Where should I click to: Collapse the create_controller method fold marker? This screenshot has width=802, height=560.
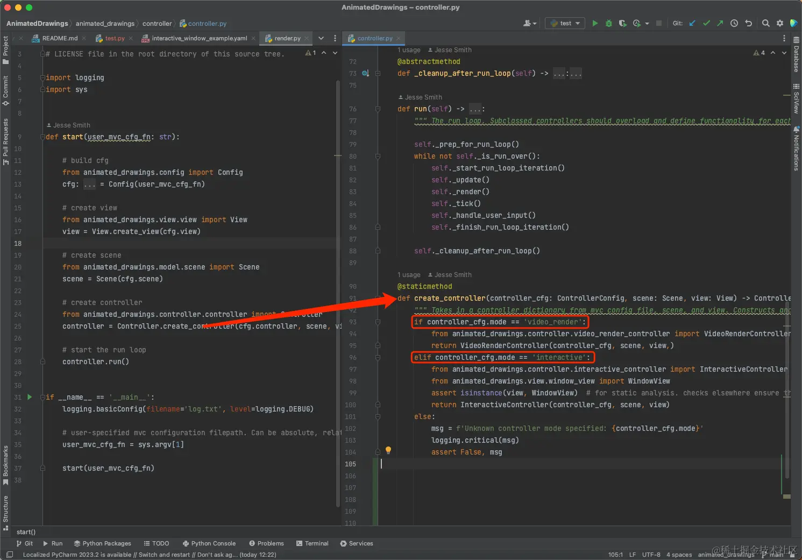click(378, 299)
